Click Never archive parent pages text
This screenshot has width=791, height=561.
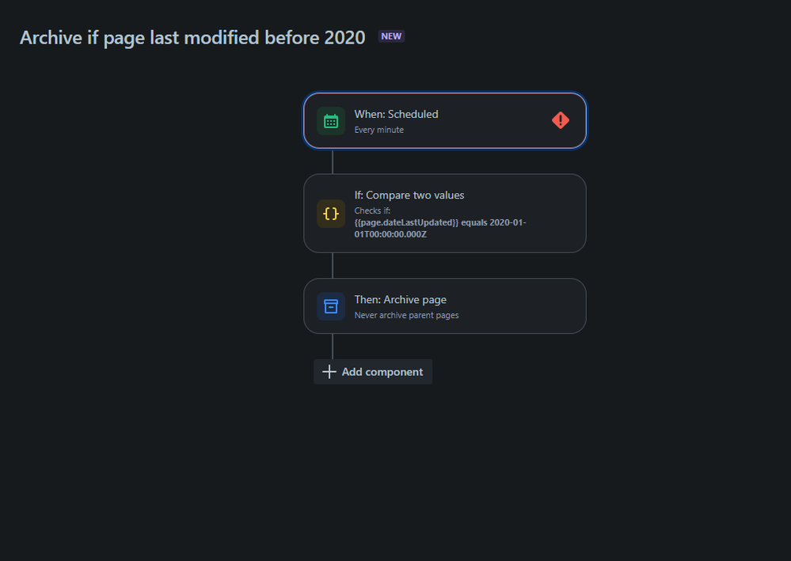pos(407,316)
